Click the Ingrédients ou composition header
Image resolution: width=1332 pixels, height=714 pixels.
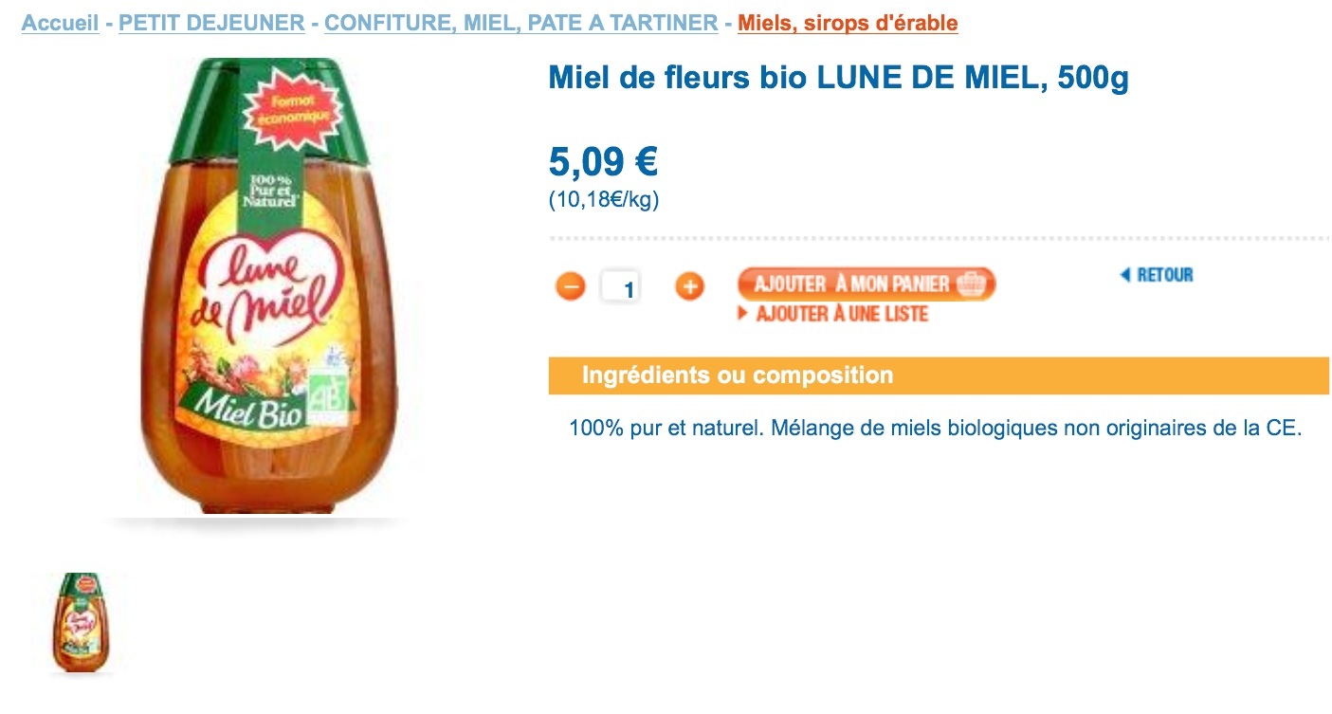click(738, 375)
